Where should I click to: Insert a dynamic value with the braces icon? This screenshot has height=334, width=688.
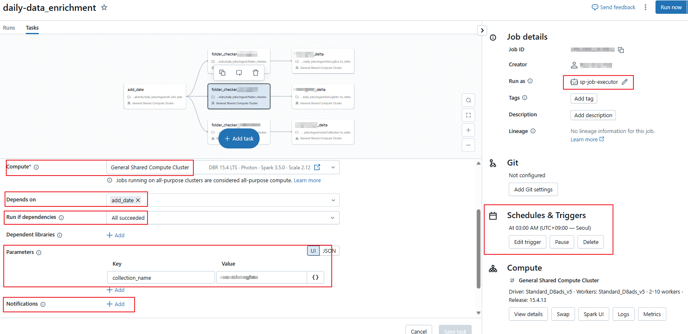315,277
